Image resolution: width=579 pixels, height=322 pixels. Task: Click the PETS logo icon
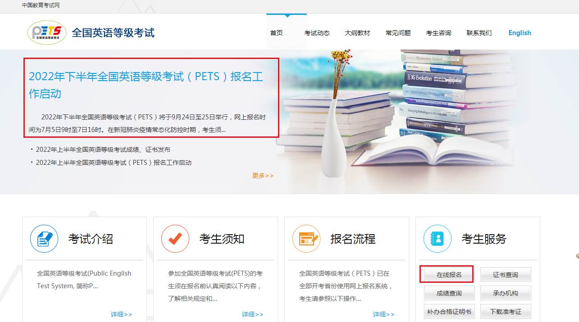47,33
